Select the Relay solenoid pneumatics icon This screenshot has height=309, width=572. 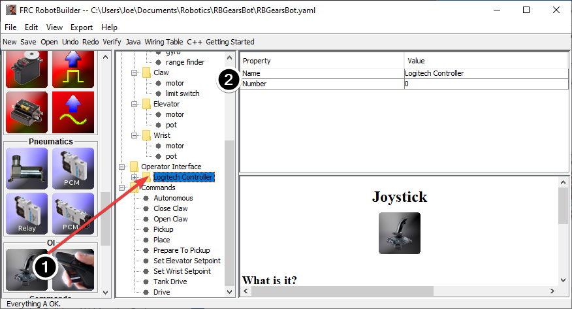click(x=27, y=214)
